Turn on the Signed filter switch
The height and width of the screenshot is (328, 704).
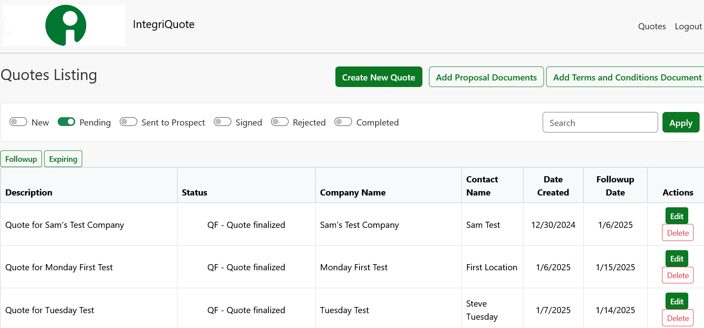click(223, 122)
